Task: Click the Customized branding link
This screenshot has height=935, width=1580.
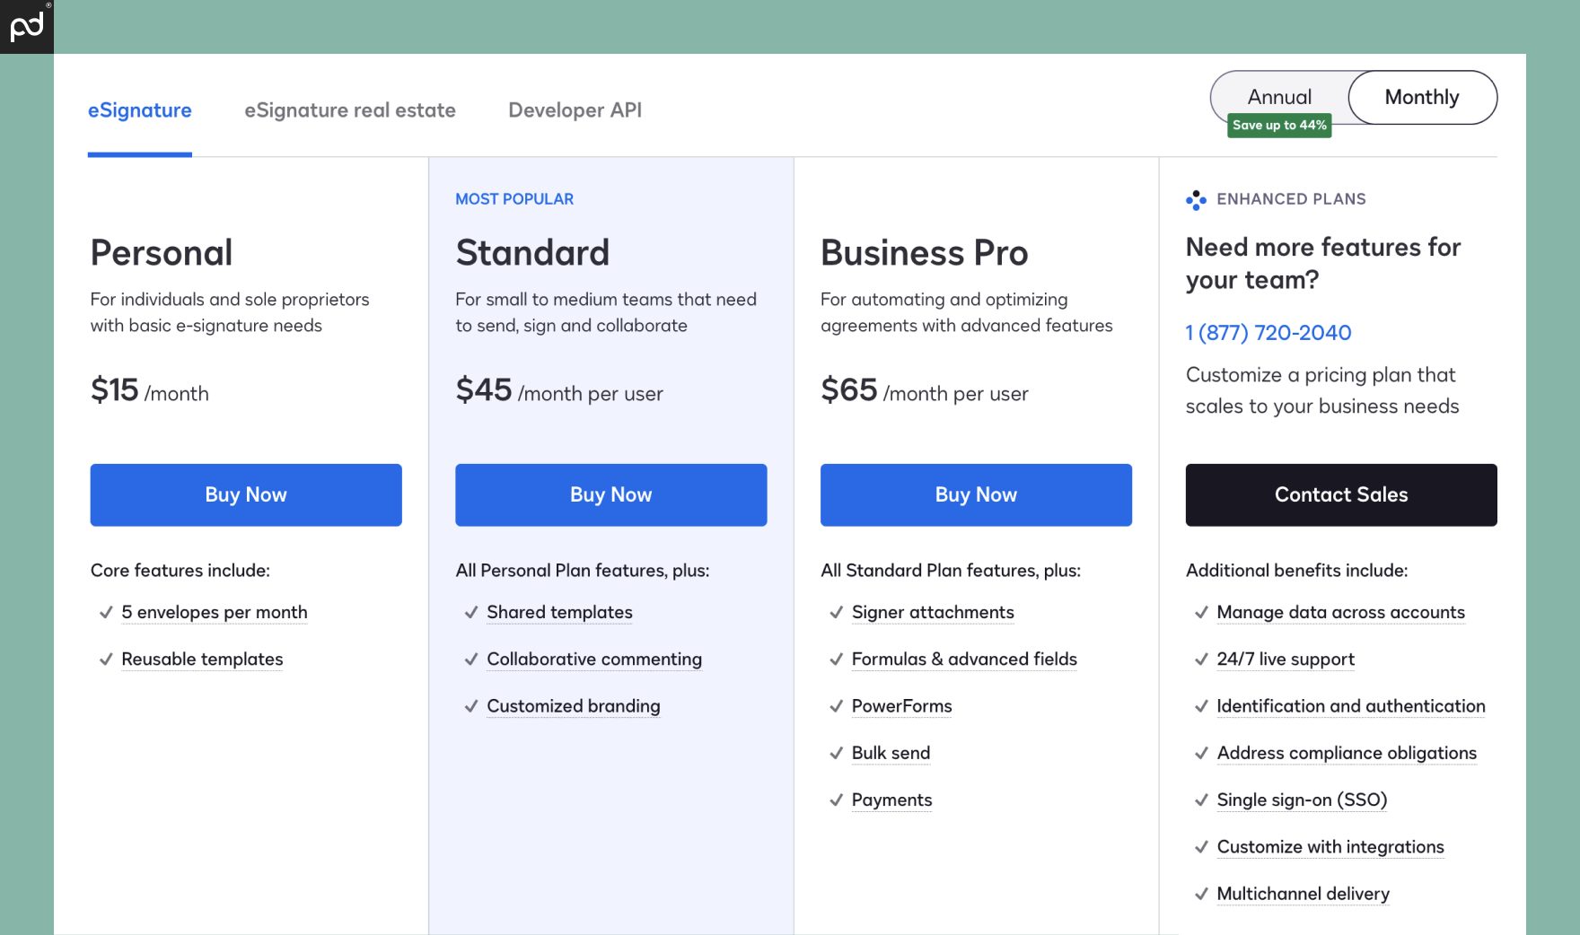Action: (573, 706)
